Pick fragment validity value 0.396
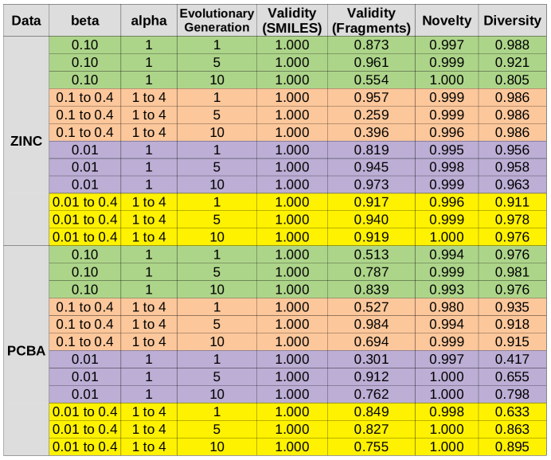The height and width of the screenshot is (460, 551). (x=371, y=132)
